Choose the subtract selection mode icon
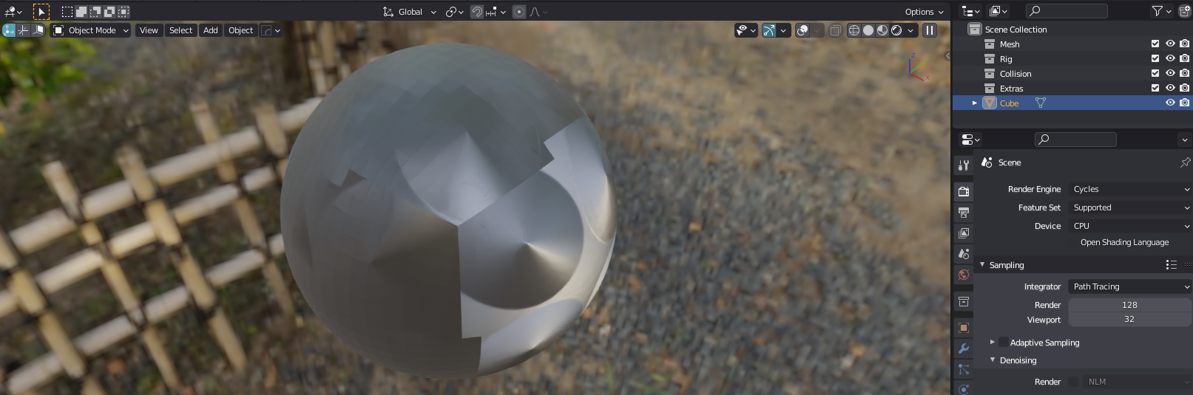This screenshot has width=1193, height=395. coord(95,12)
